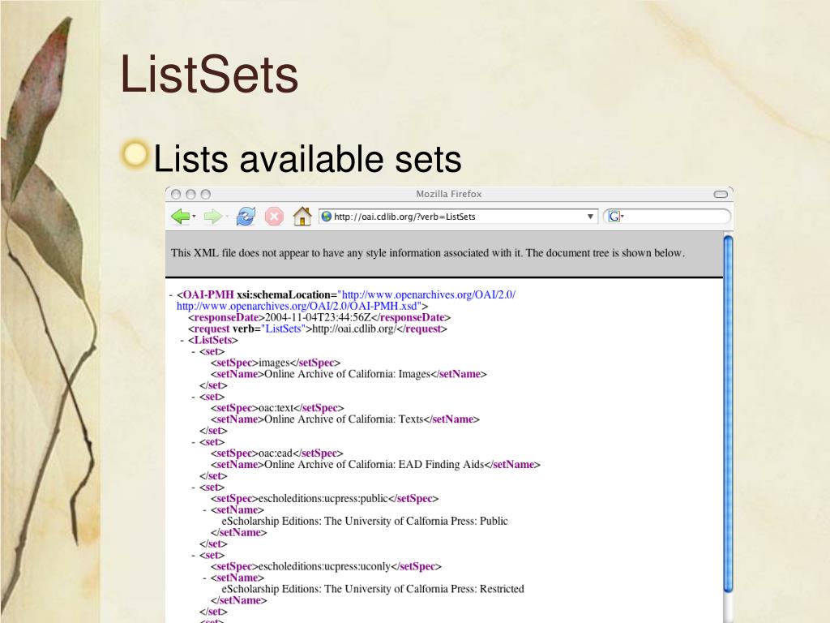
Task: Collapse the ListSets element
Action: click(182, 340)
